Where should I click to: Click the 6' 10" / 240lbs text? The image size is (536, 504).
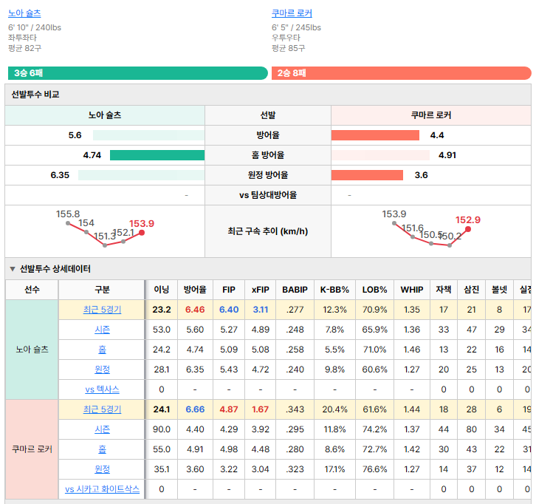pos(35,27)
